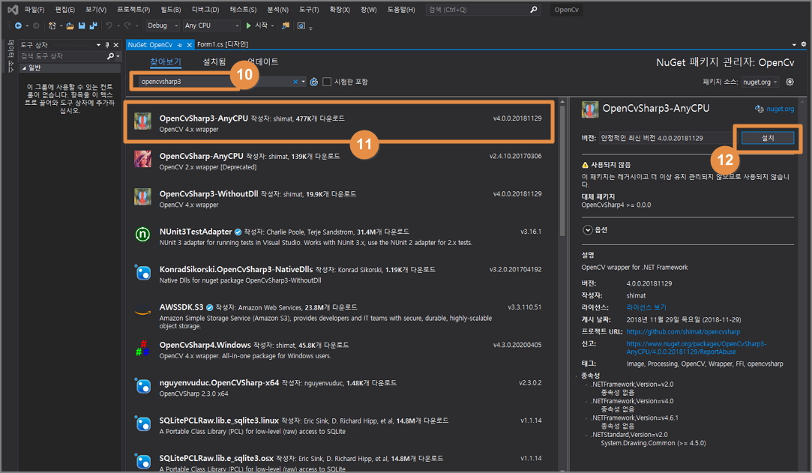Click the screenshot/camera toolbar icon
Viewport: 812px width, 473px height.
[301, 25]
